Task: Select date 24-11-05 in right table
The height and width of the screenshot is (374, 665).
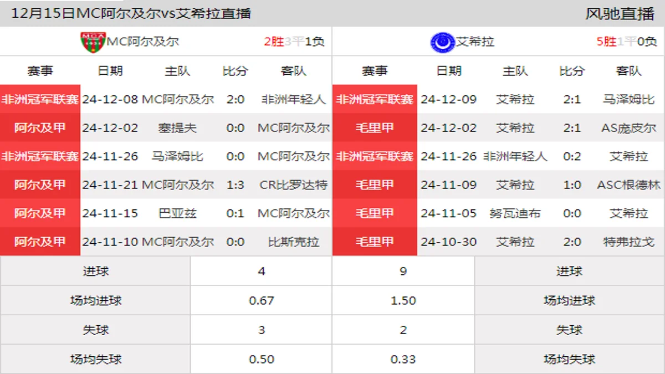Action: (449, 213)
